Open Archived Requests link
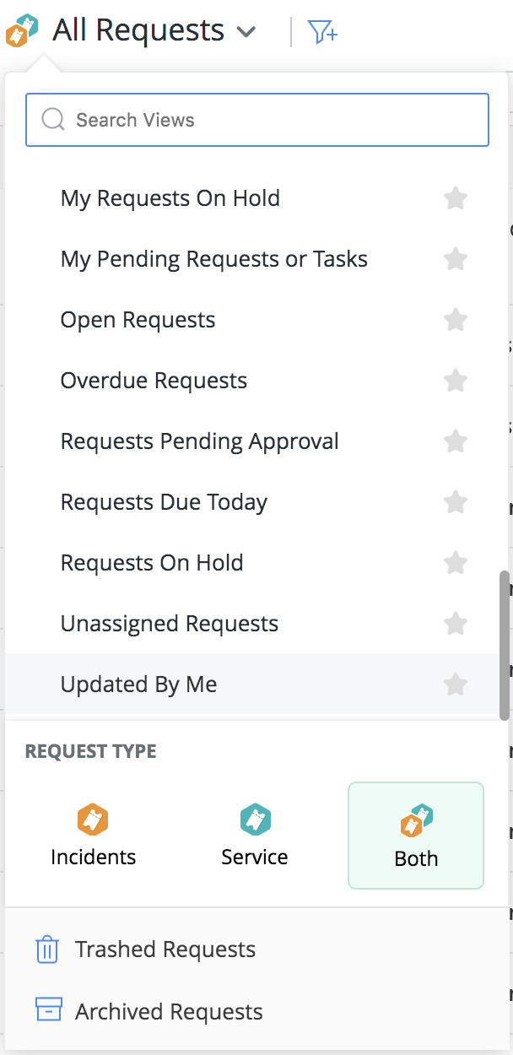This screenshot has width=513, height=1055. pyautogui.click(x=169, y=1011)
